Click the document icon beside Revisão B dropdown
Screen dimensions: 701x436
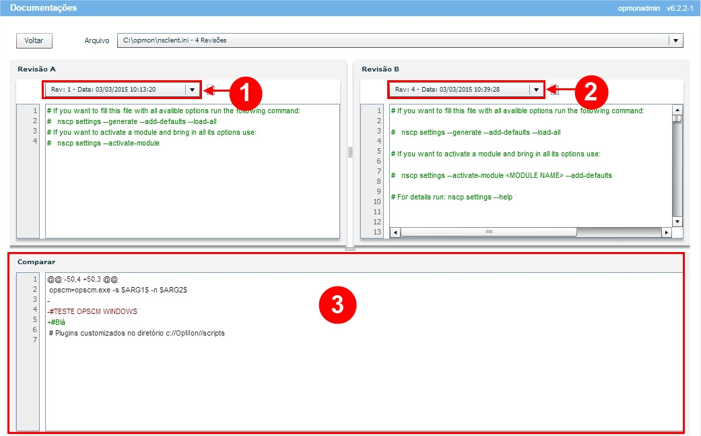pos(554,89)
